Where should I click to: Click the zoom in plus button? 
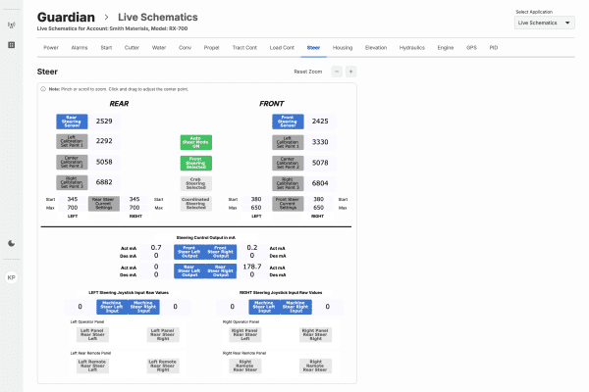[350, 72]
